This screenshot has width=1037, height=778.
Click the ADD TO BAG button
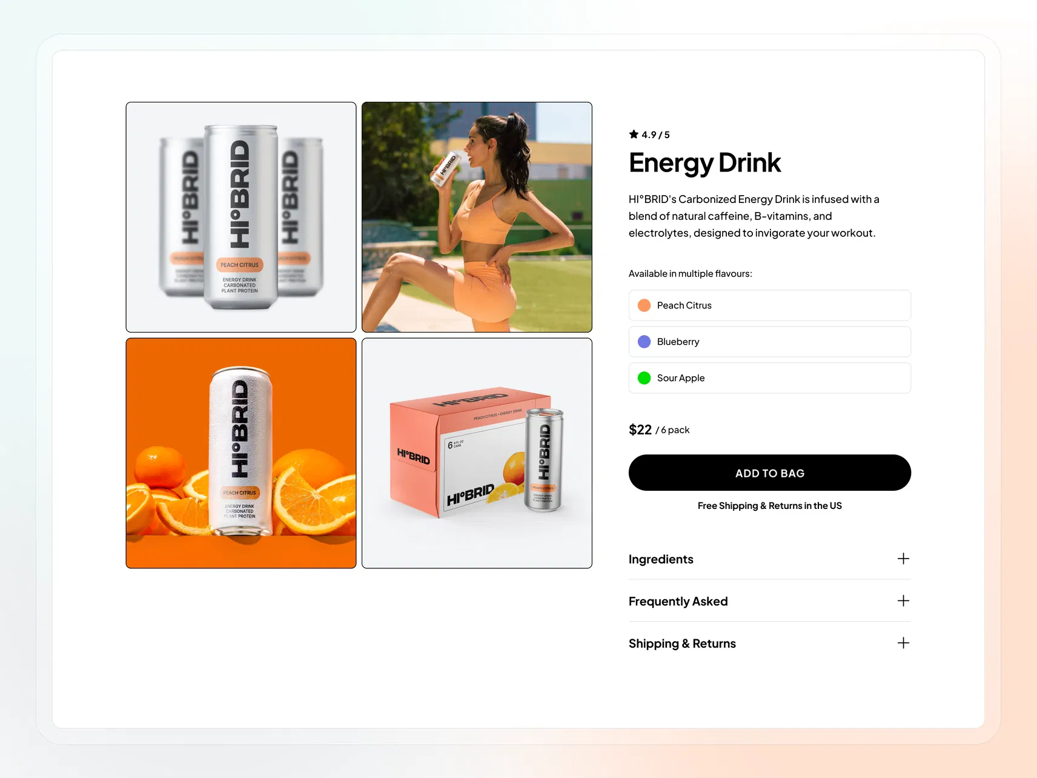pos(769,473)
